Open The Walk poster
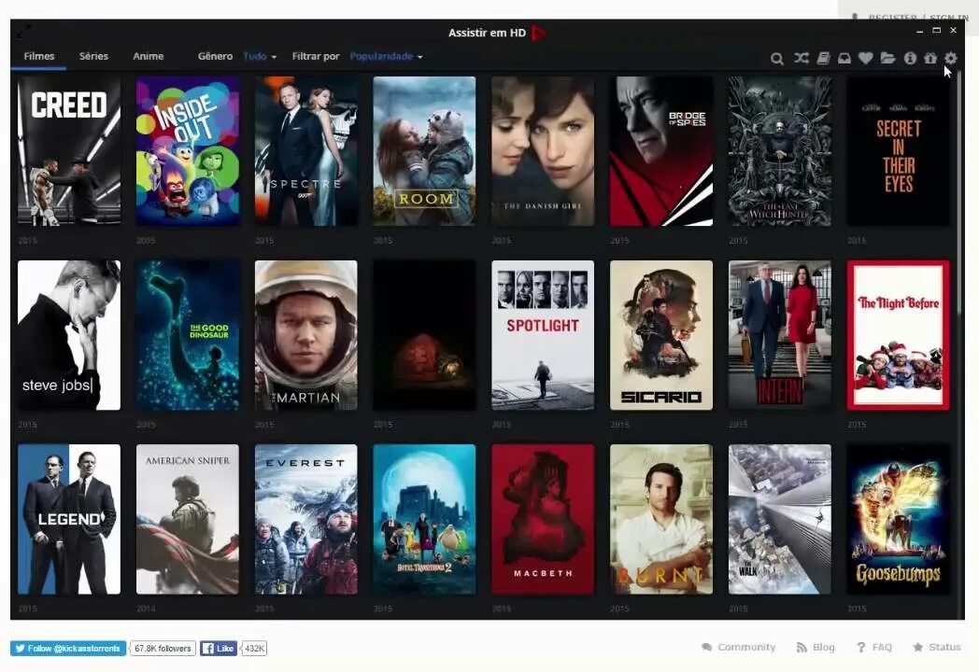 779,519
